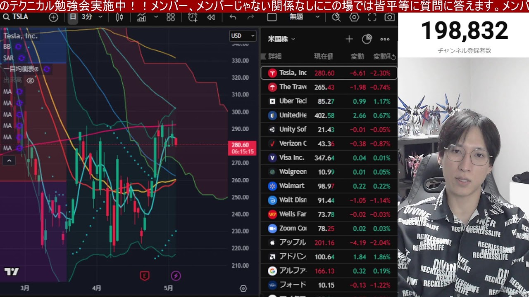This screenshot has width=529, height=297.
Task: Open the TSLA symbol search
Action: click(x=16, y=17)
